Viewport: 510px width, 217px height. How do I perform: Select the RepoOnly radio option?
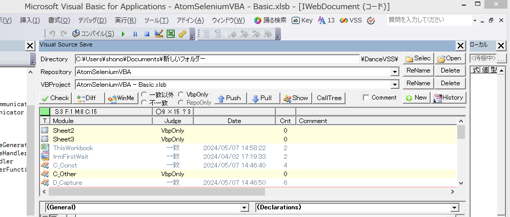pos(180,103)
